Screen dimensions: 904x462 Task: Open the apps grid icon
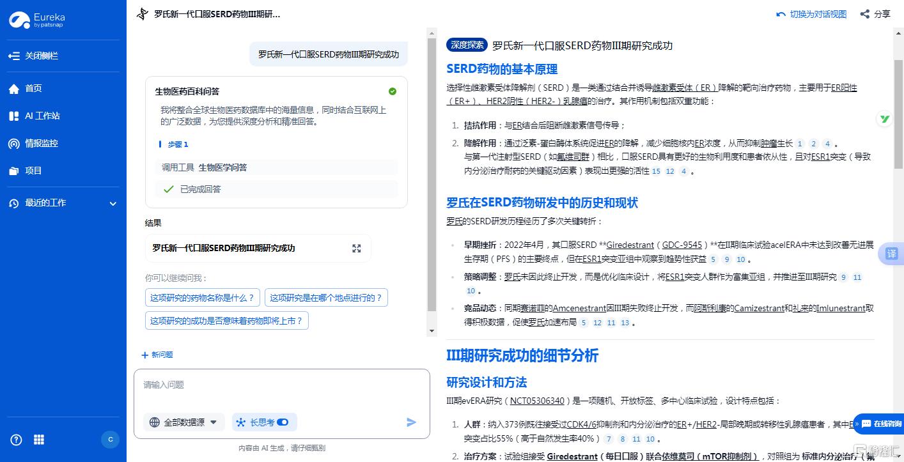click(x=39, y=440)
